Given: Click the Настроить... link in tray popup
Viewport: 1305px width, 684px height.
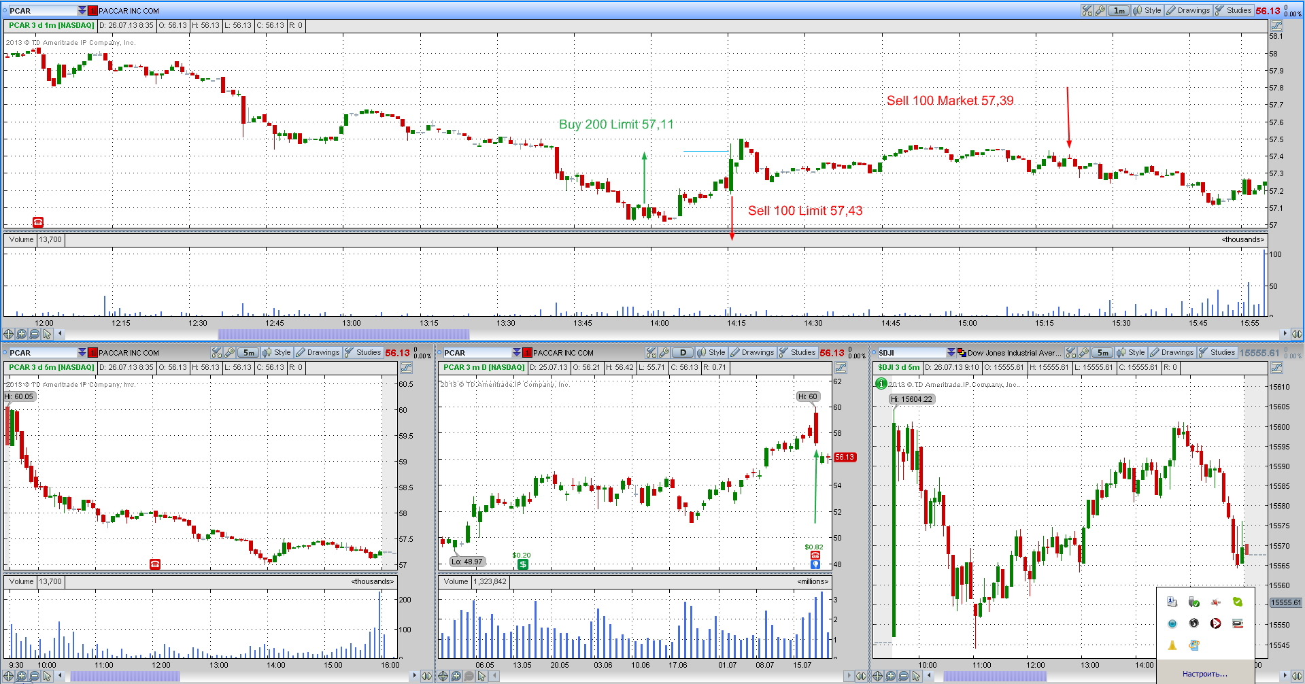Looking at the screenshot, I should [1204, 674].
